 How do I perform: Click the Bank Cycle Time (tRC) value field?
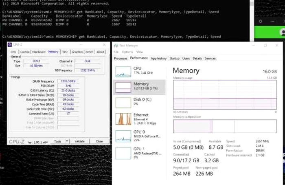point(68,109)
